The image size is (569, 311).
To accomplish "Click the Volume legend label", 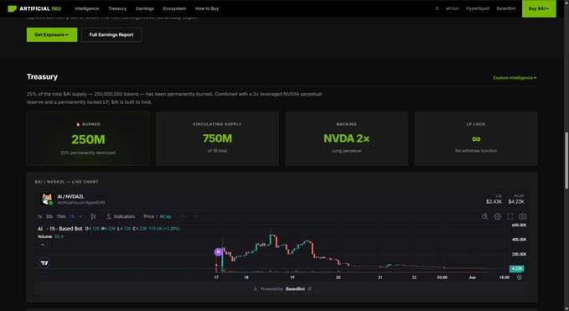I will click(x=44, y=236).
